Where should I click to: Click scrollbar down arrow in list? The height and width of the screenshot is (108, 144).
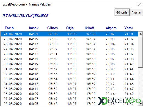pos(140,104)
